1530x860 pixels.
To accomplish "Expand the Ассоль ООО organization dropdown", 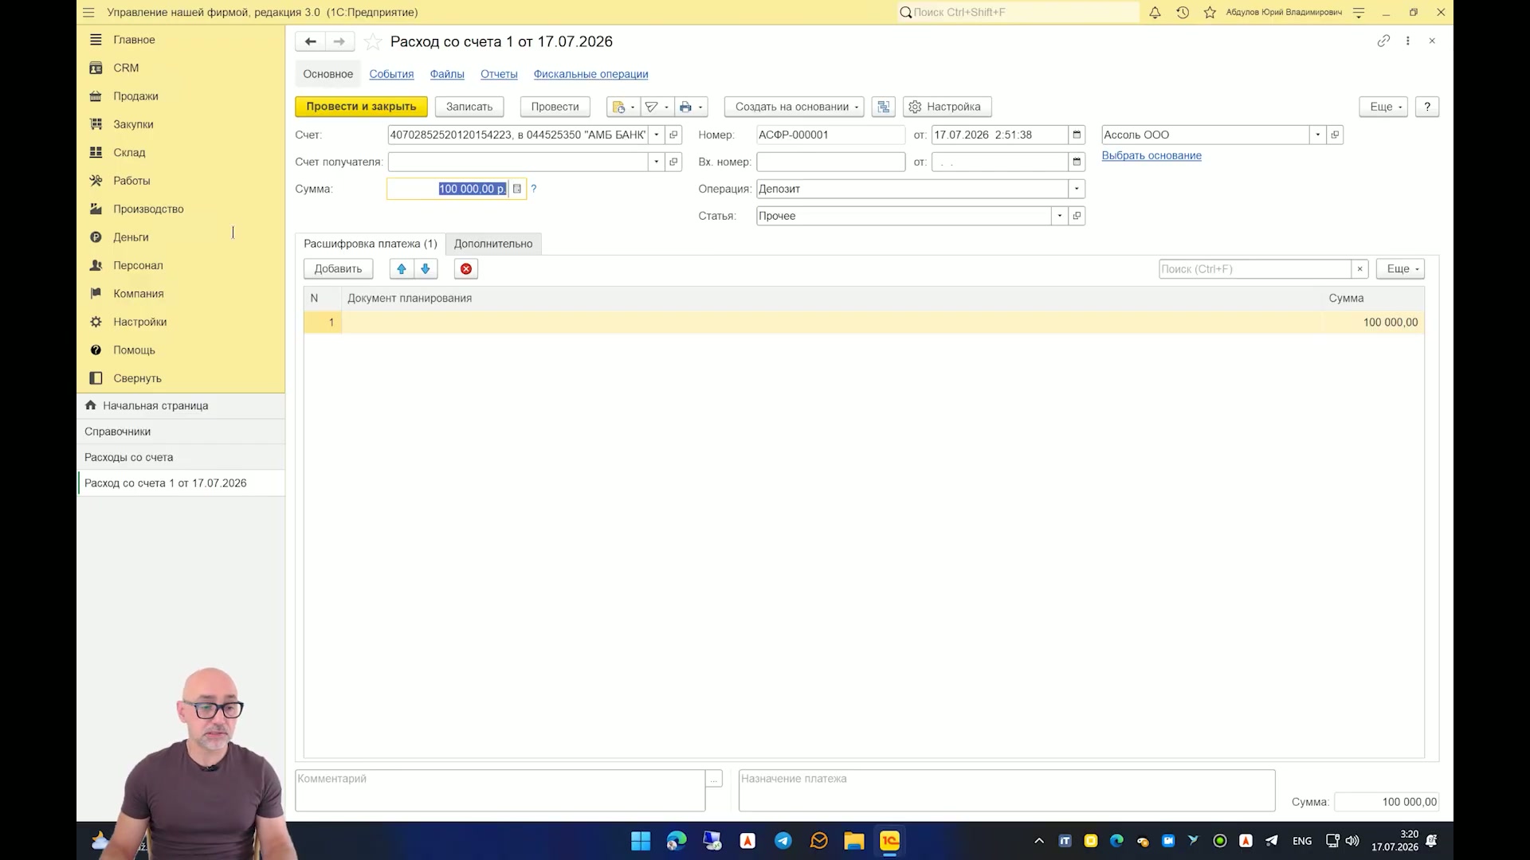I will [1318, 135].
